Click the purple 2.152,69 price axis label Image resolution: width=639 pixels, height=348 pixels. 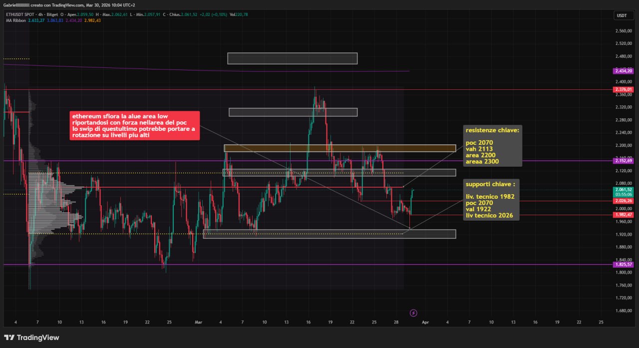624,161
